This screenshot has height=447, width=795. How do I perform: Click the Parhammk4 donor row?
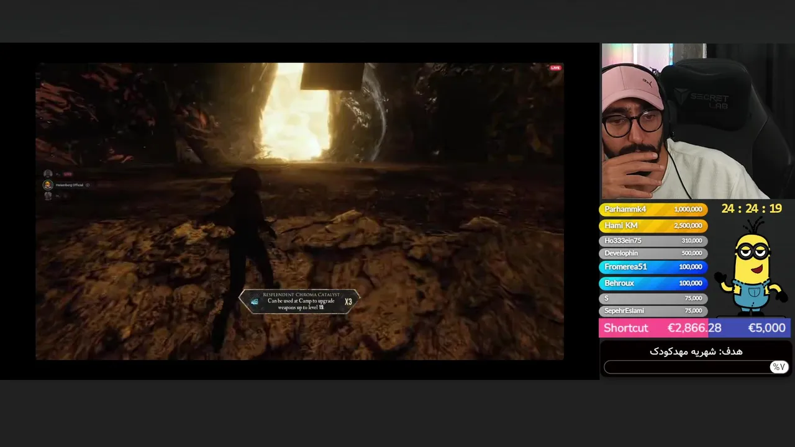click(653, 209)
